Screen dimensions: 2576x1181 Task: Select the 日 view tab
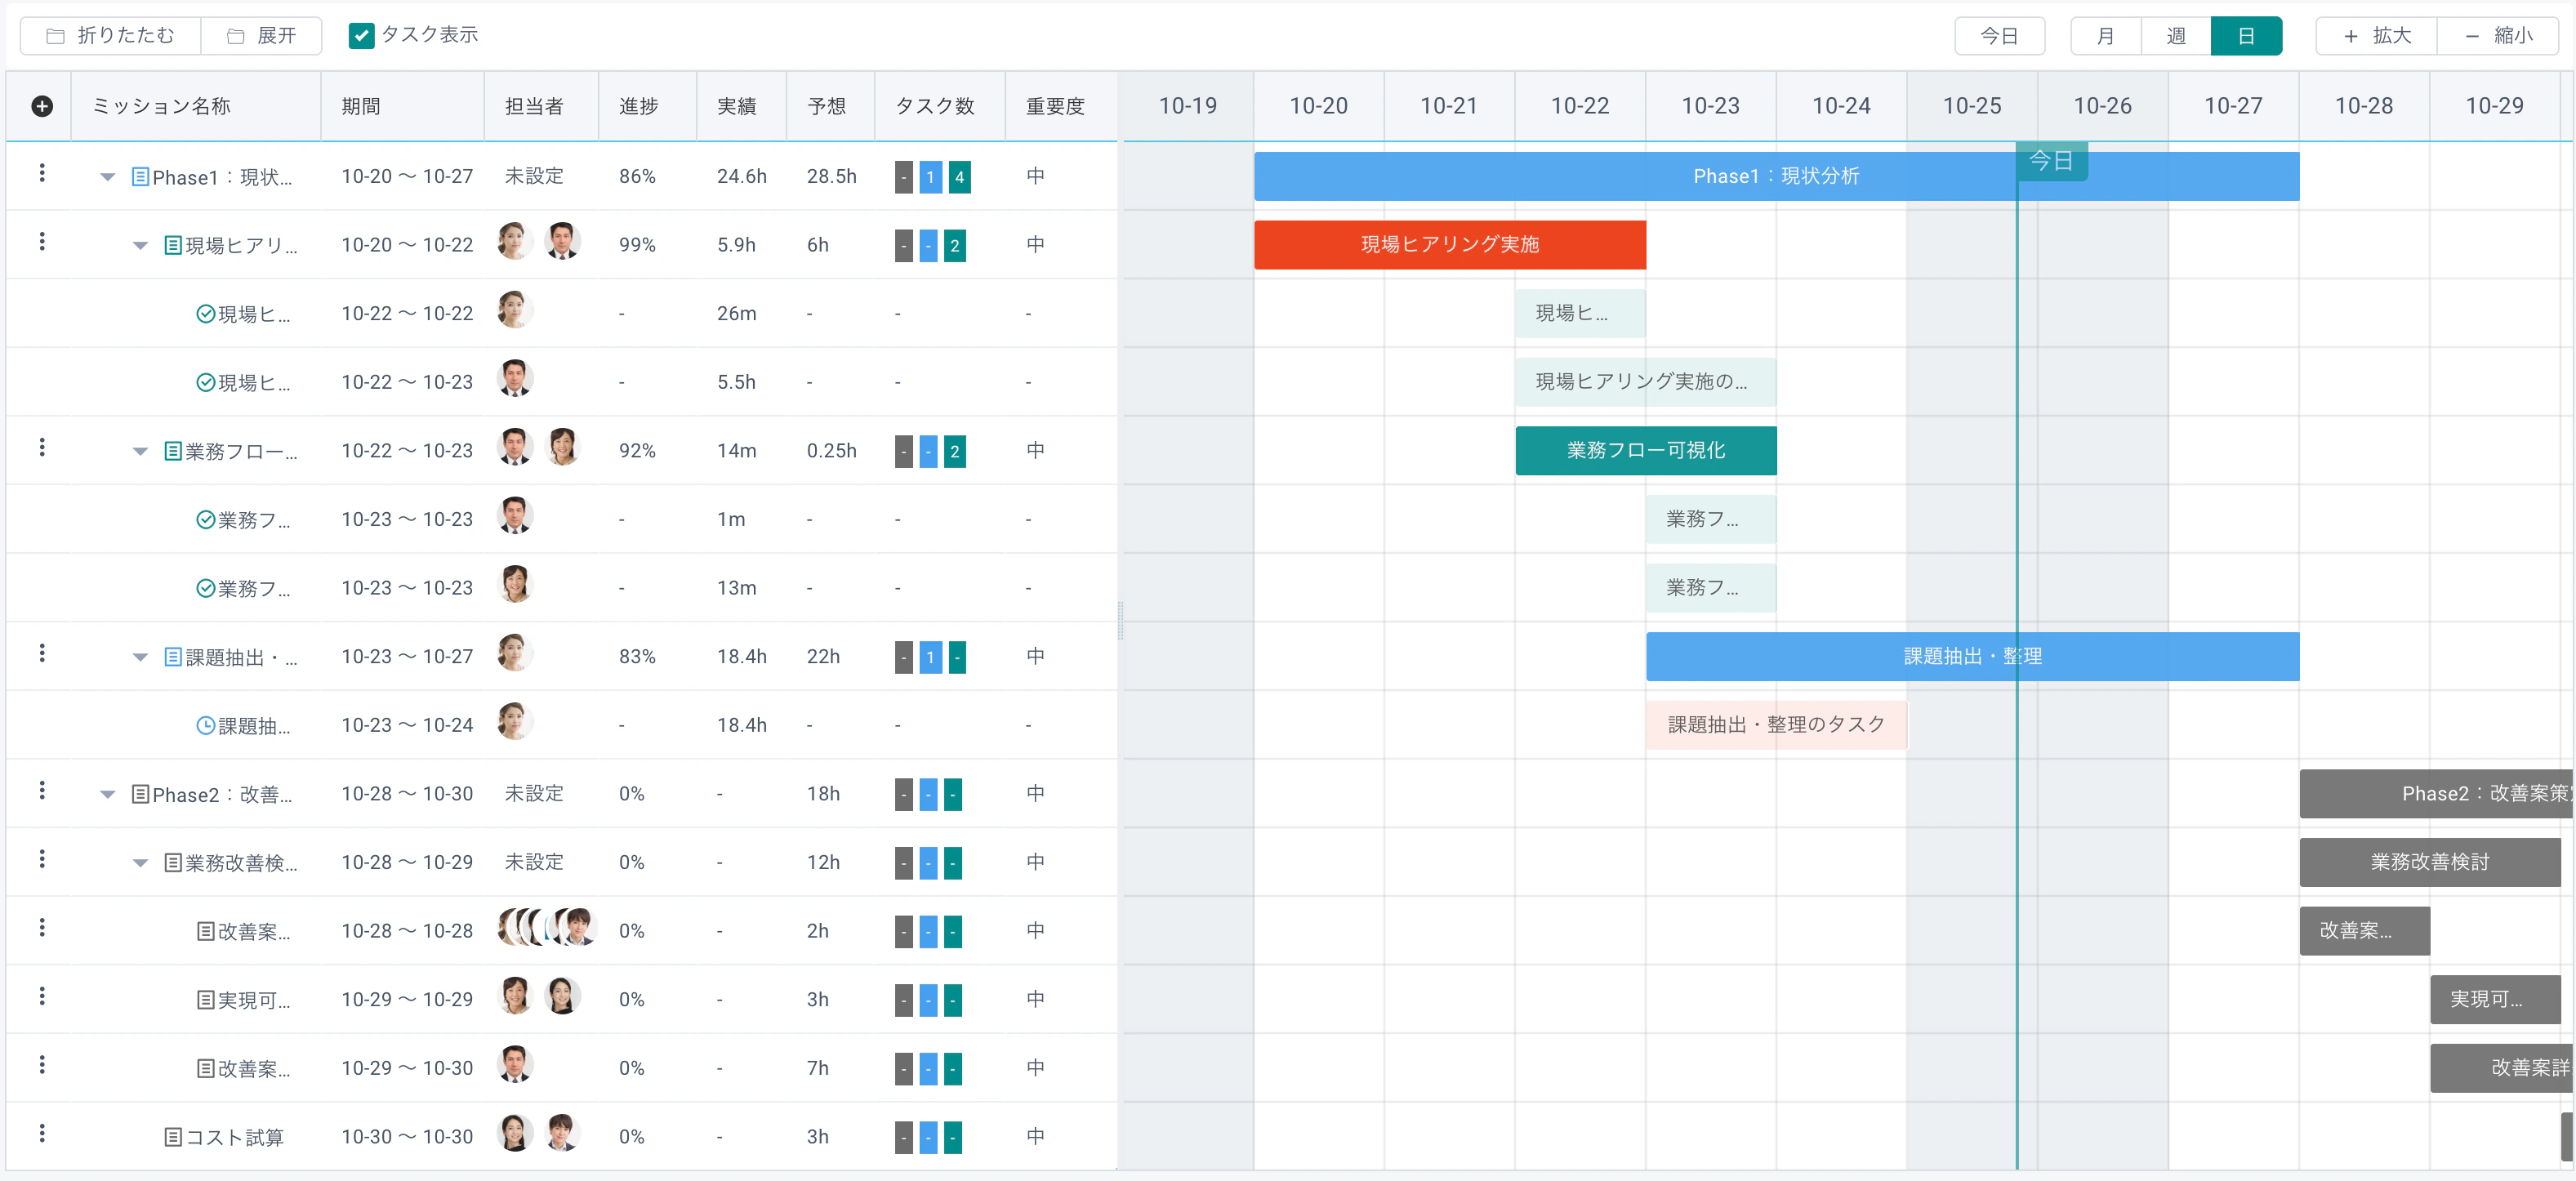coord(2246,36)
